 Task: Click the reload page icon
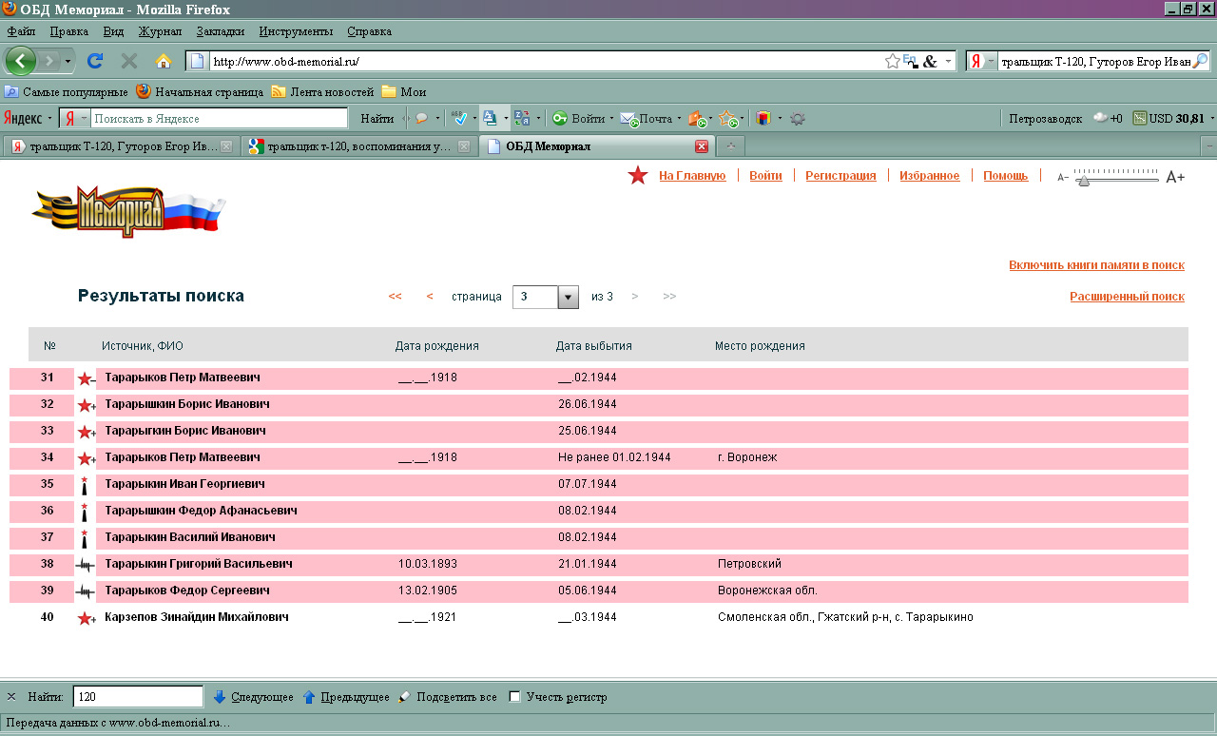coord(95,61)
